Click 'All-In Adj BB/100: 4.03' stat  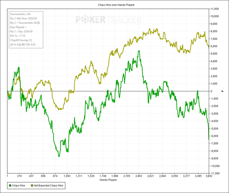click(x=23, y=45)
